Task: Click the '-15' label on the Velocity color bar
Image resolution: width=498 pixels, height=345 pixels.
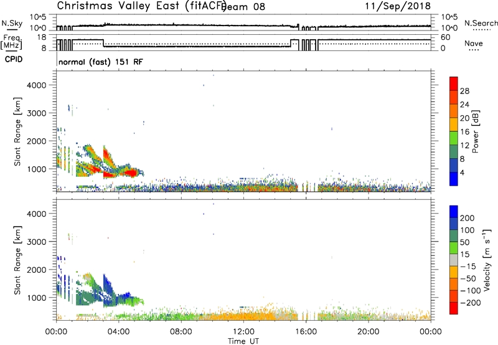Action: (468, 266)
